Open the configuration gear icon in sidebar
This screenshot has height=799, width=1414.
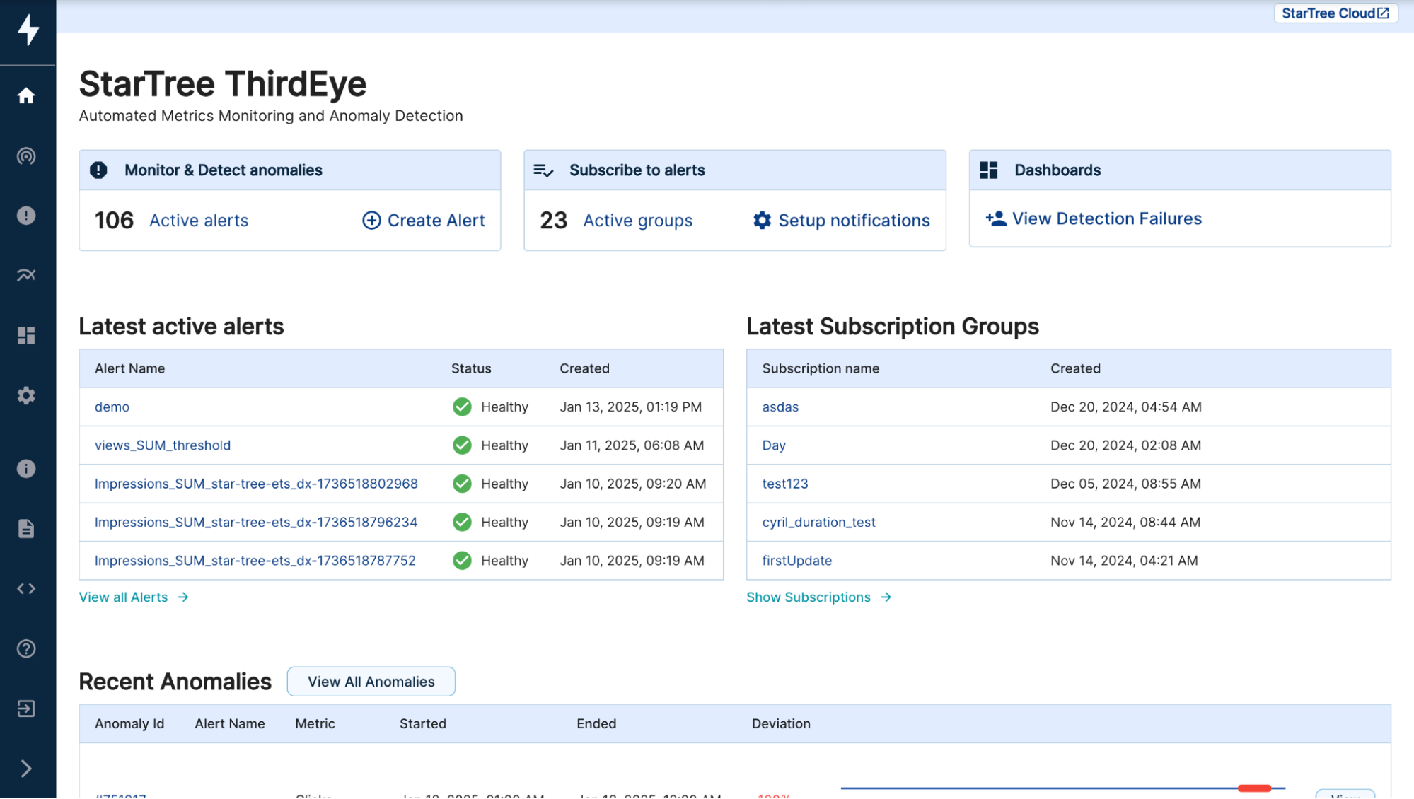[26, 395]
